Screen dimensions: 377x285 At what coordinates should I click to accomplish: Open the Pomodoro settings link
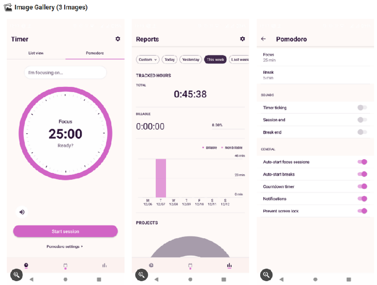click(65, 246)
